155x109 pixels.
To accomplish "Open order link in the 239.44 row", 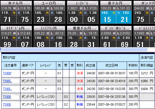I will [x=7, y=105].
